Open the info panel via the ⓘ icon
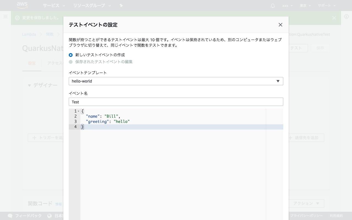 (347, 16)
